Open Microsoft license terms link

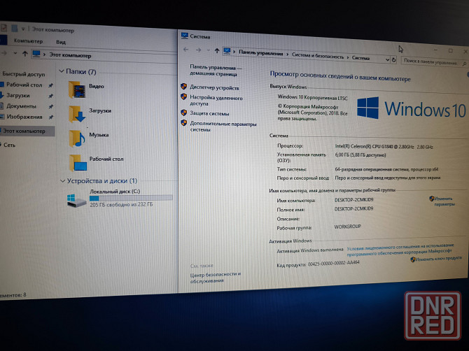coord(400,250)
